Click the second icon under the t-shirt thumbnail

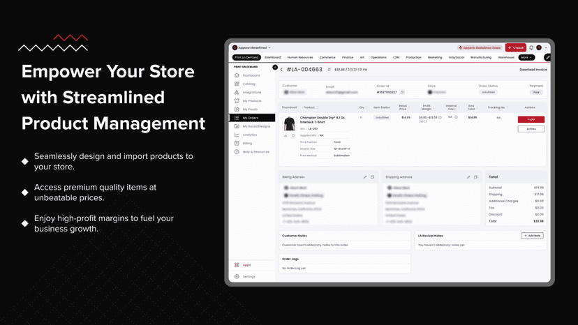click(293, 135)
